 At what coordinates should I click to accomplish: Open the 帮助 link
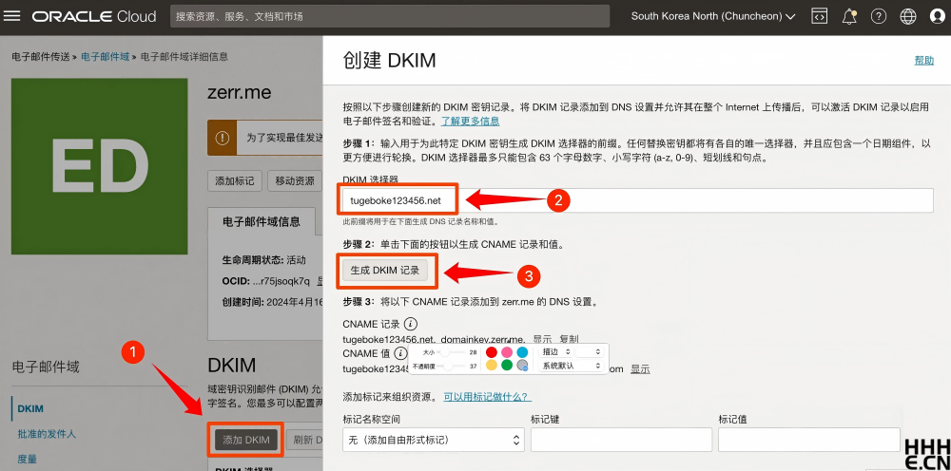pos(923,60)
